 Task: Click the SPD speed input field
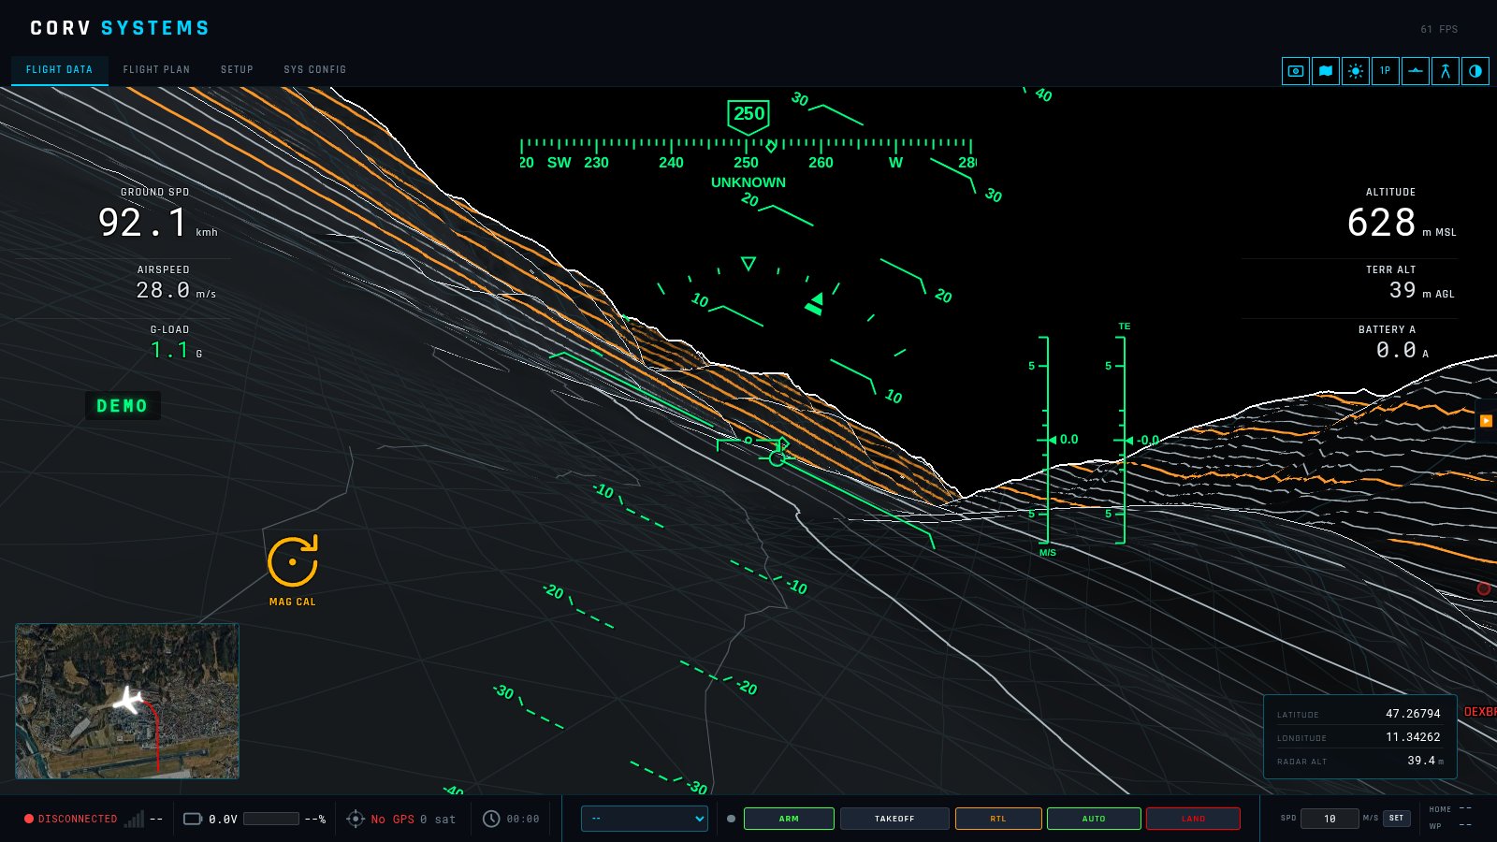coord(1330,819)
